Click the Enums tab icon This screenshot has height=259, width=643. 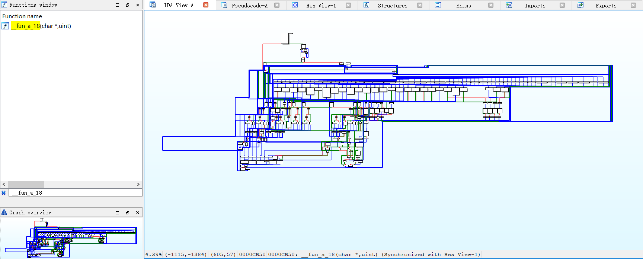click(x=438, y=5)
